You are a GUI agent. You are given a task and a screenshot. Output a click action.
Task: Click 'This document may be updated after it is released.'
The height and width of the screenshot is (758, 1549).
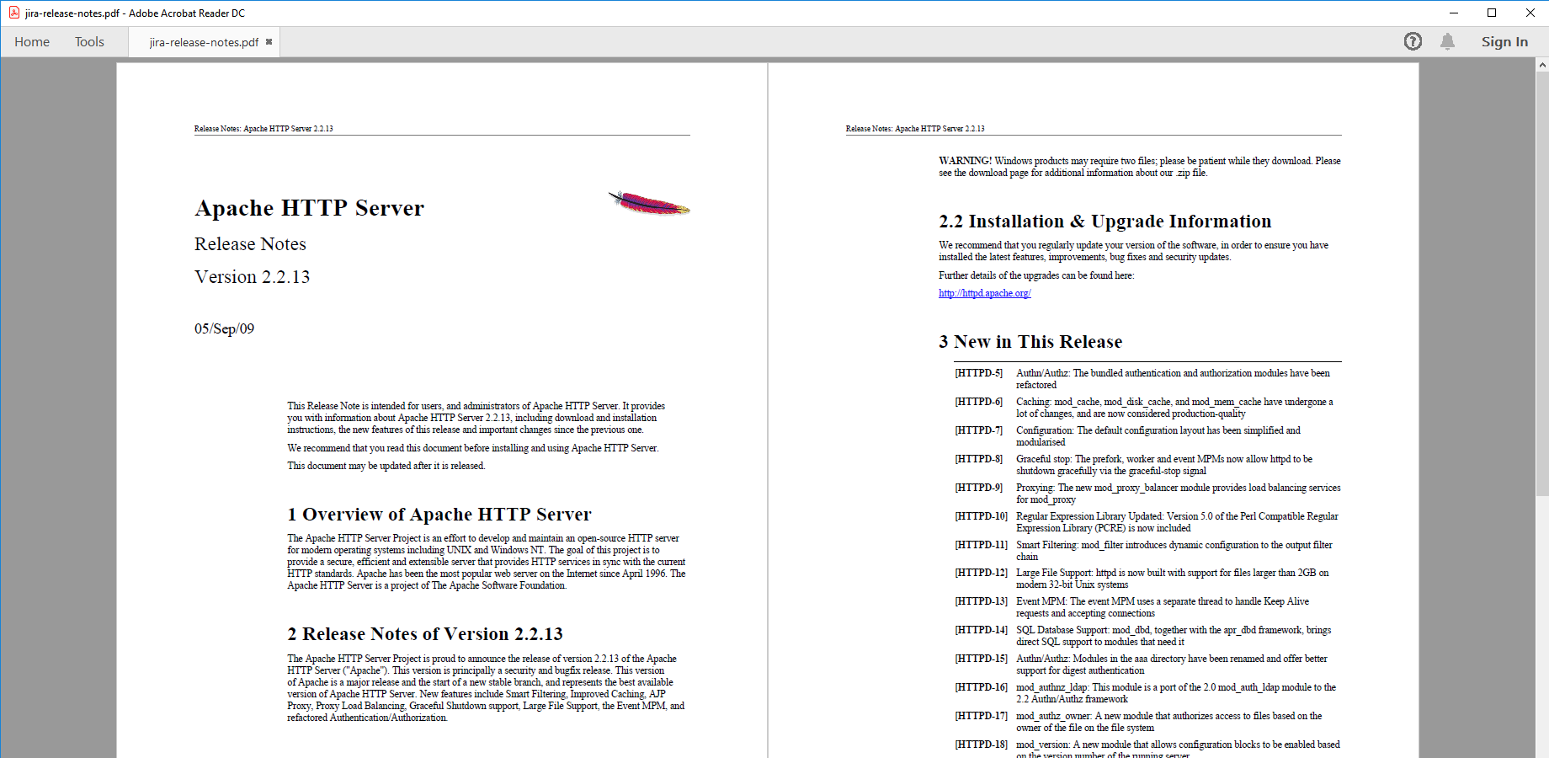386,466
